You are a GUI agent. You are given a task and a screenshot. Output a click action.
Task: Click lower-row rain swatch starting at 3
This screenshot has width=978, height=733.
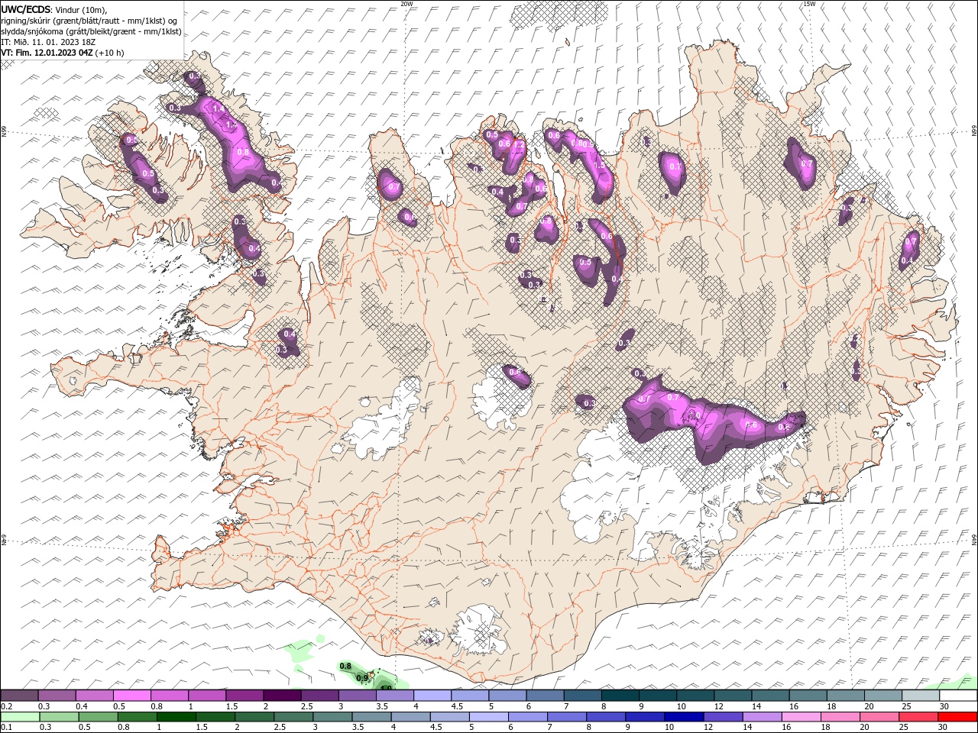pyautogui.click(x=332, y=717)
